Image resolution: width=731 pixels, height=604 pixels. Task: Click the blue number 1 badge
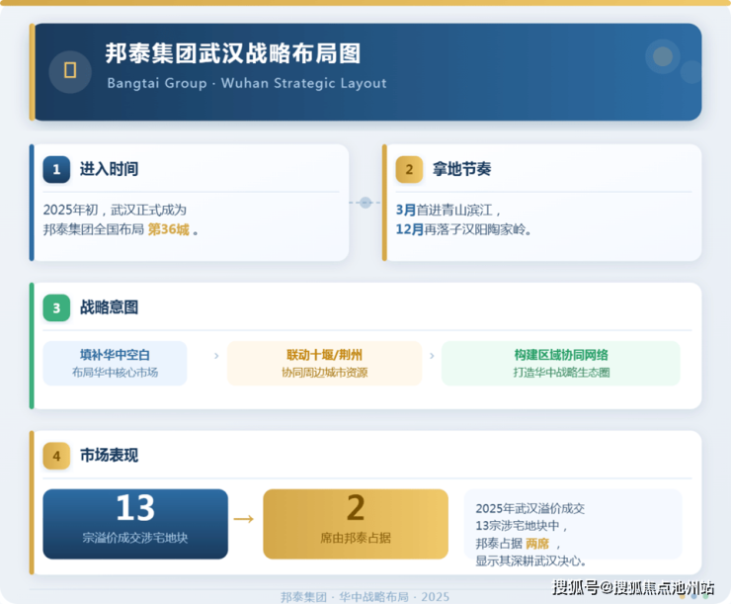pyautogui.click(x=56, y=169)
